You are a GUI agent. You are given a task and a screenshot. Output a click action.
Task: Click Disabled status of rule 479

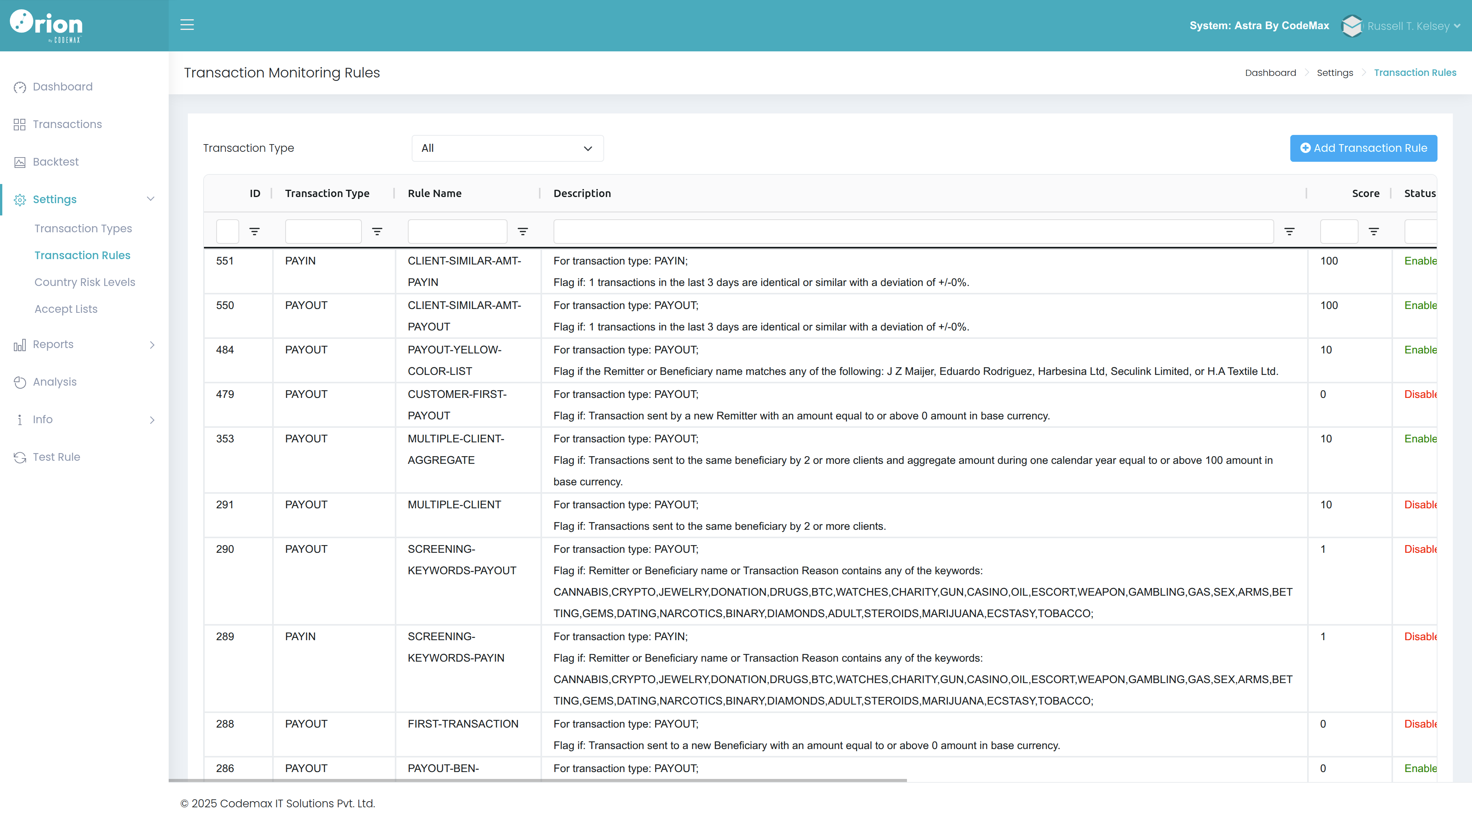coord(1421,394)
